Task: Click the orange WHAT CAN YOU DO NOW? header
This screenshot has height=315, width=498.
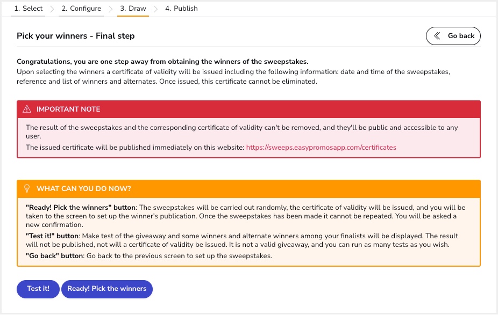Action: [248, 189]
